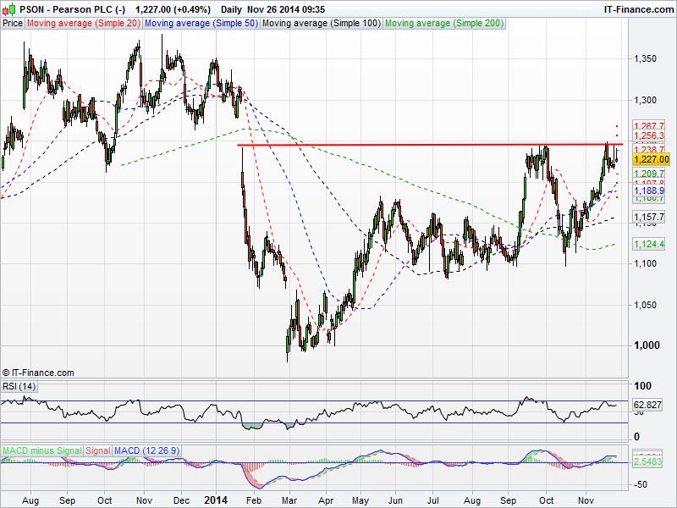Click the green 1,124.4 moving average value
Viewport: 677px width, 508px height.
point(650,245)
